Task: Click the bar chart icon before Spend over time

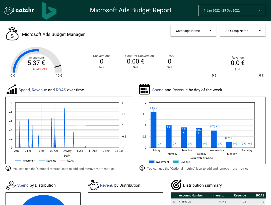Action: tap(12, 89)
